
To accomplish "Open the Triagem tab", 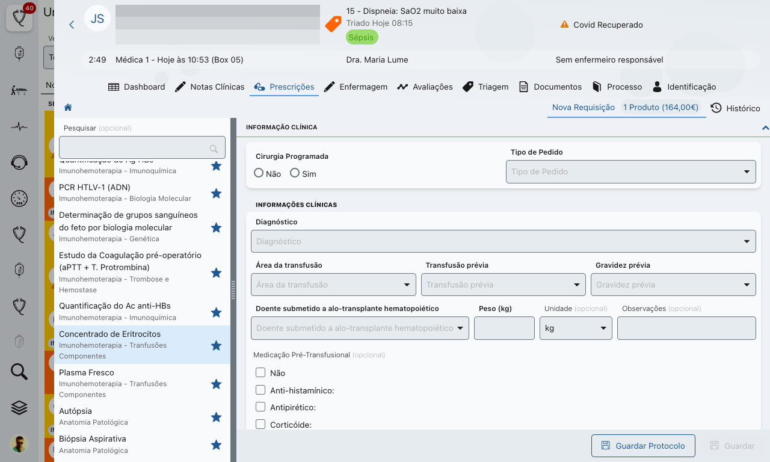I will pos(485,87).
